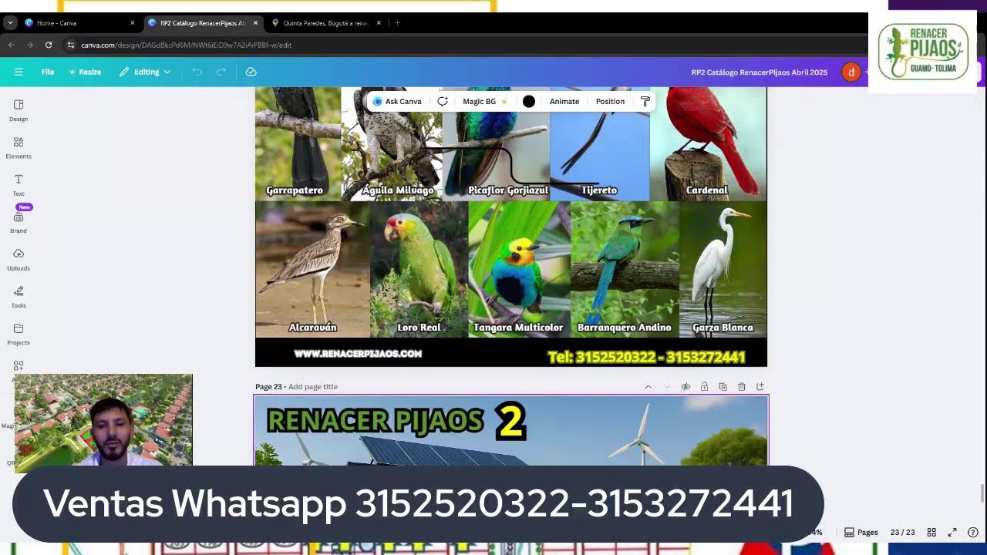
Task: View site information for canva.com
Action: tap(71, 45)
